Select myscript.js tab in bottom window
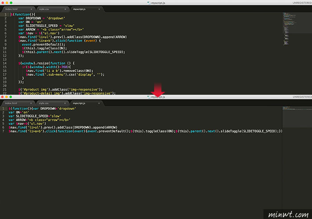 pos(79,103)
